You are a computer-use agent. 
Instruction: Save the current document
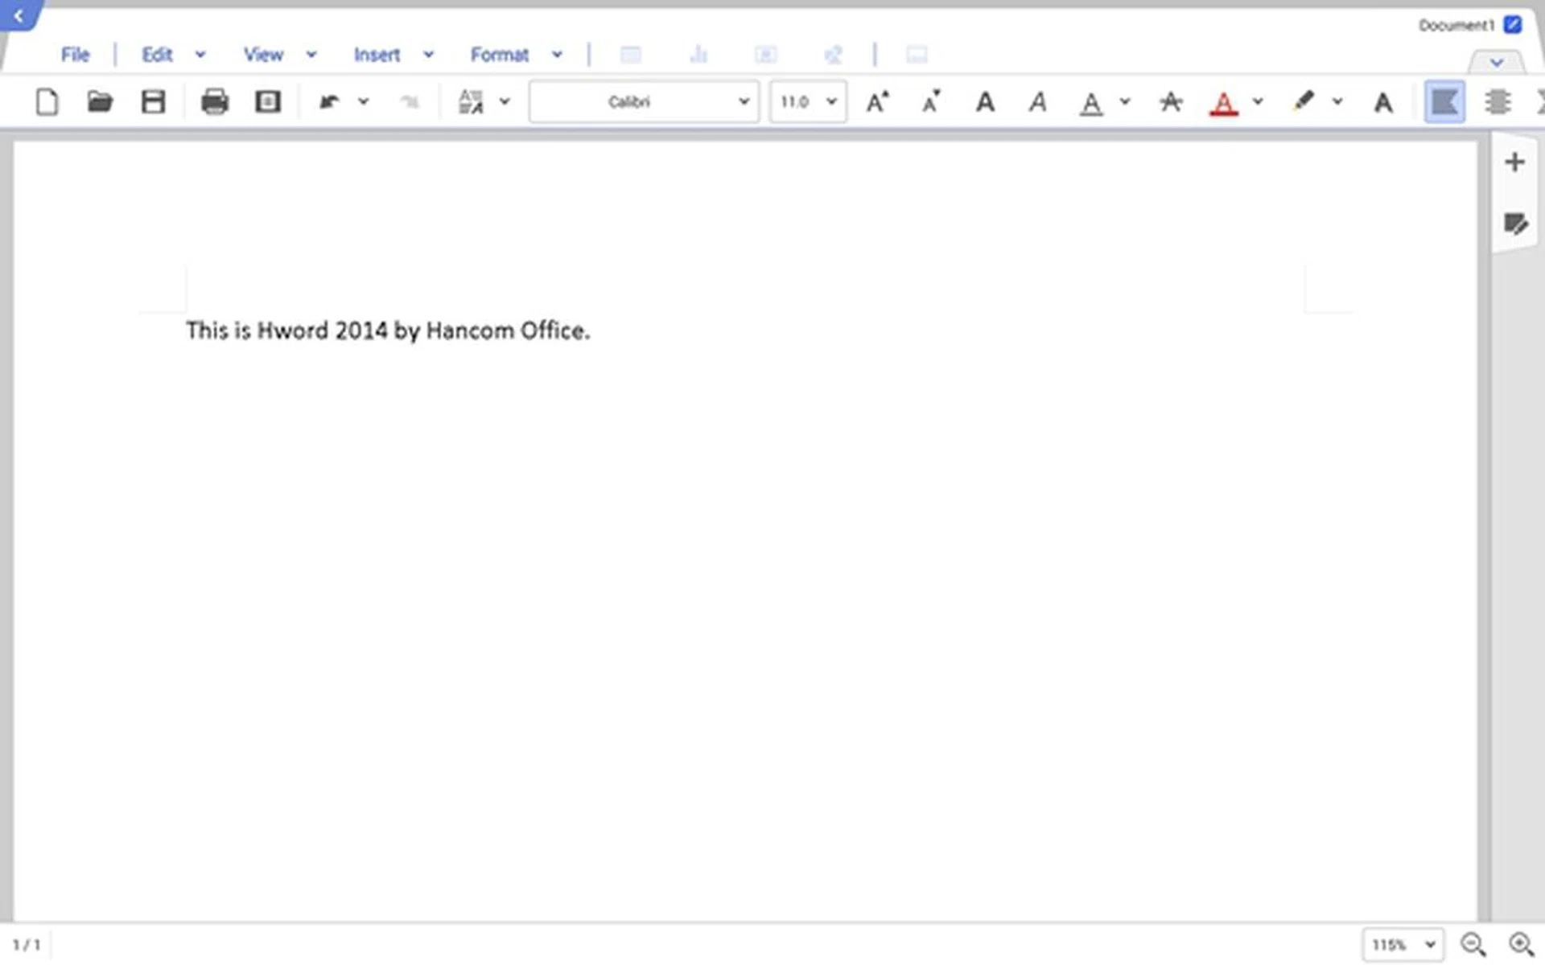click(153, 102)
